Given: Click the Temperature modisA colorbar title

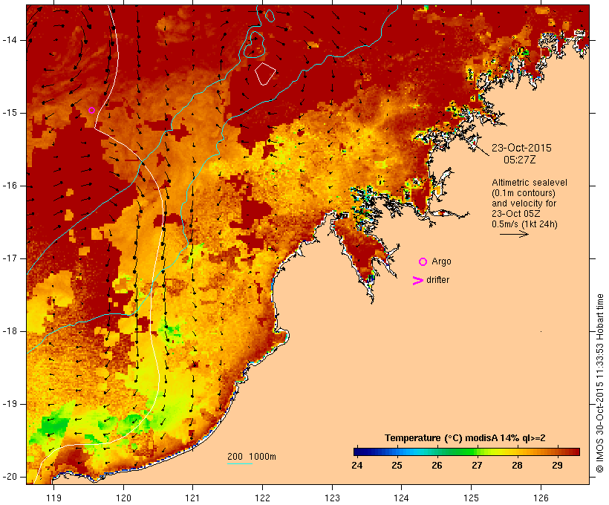Looking at the screenshot, I should 465,438.
